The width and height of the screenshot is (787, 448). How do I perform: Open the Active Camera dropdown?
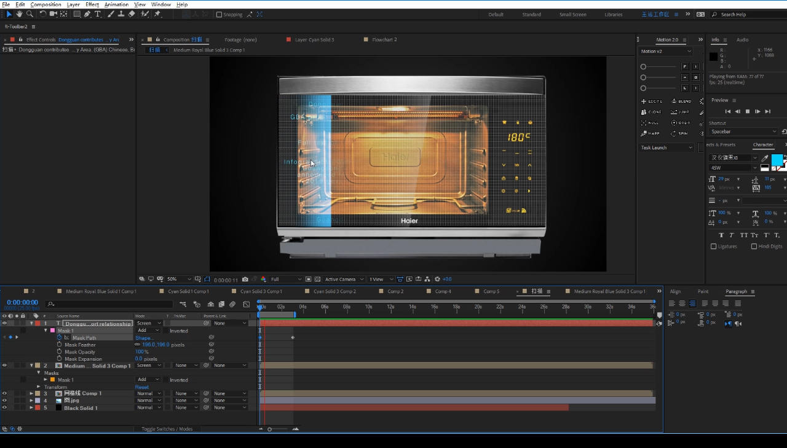click(344, 279)
